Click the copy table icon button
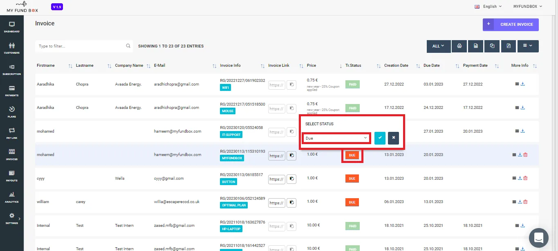558x251 pixels. pos(492,46)
